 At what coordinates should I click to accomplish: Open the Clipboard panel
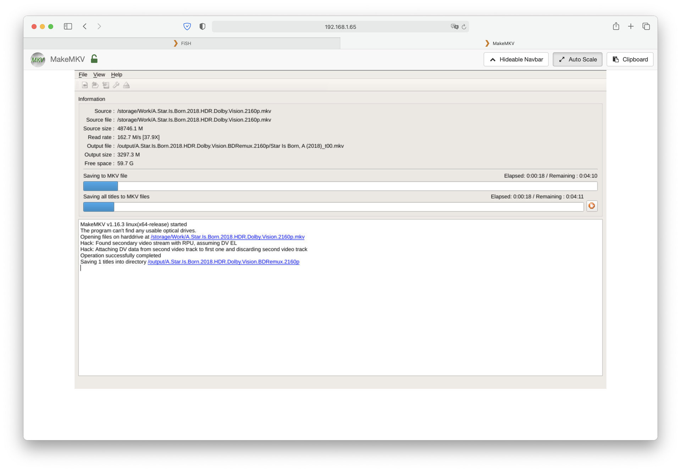(x=630, y=59)
